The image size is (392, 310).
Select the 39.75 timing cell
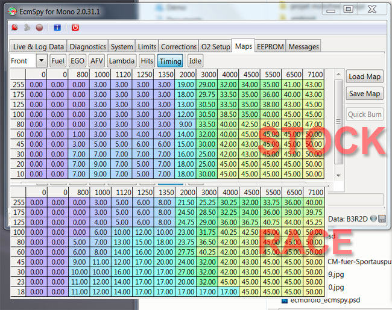[x=314, y=212]
